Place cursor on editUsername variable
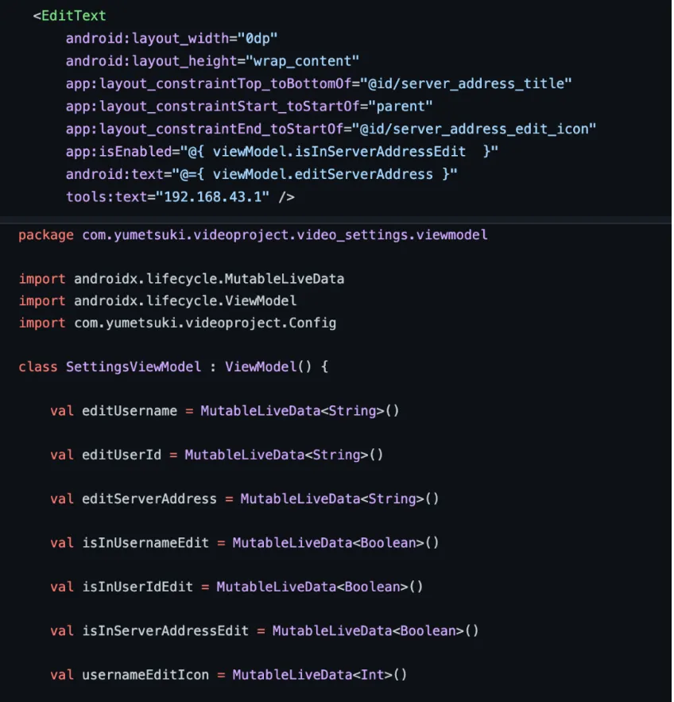Image resolution: width=674 pixels, height=702 pixels. [130, 411]
